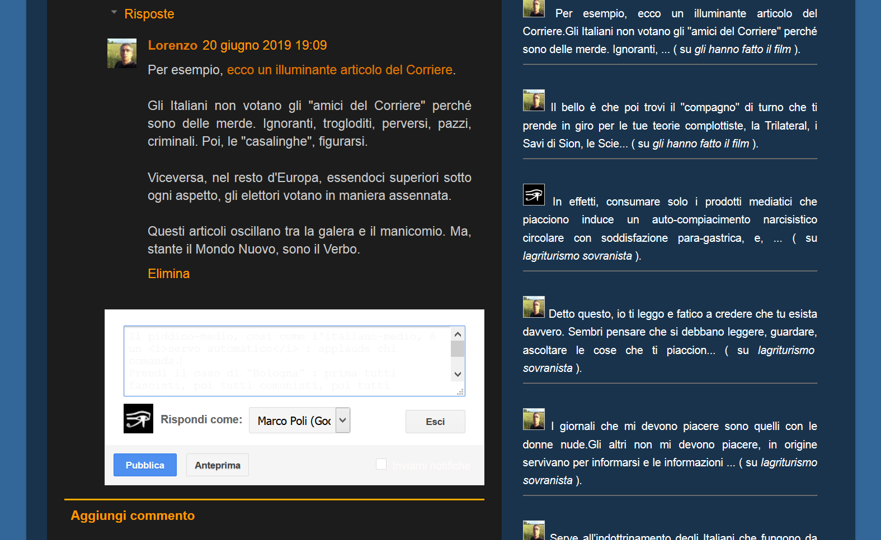Open 'gli hanno fatto il film' link after 'Savi di Sion'
Viewport: 881px width, 540px height.
point(700,144)
